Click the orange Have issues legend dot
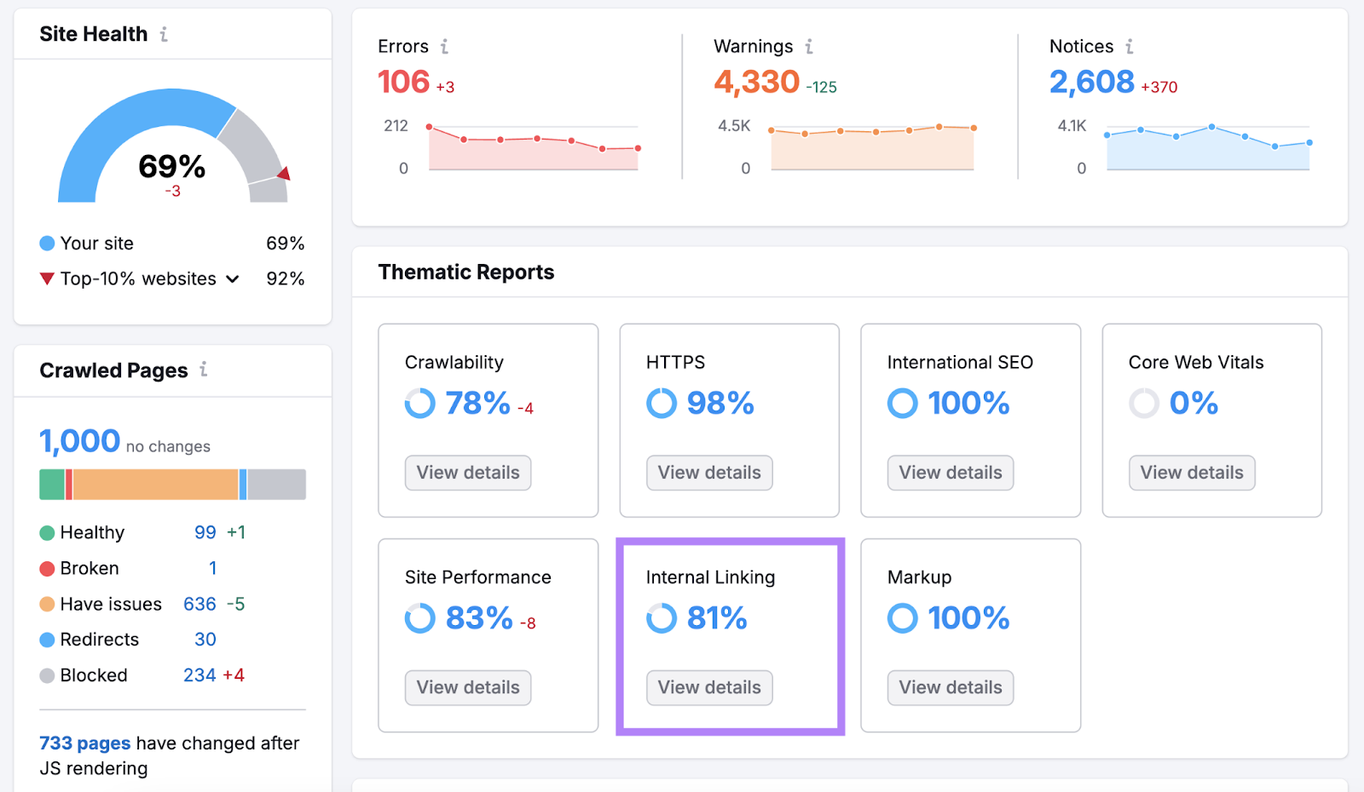Image resolution: width=1364 pixels, height=792 pixels. point(47,605)
